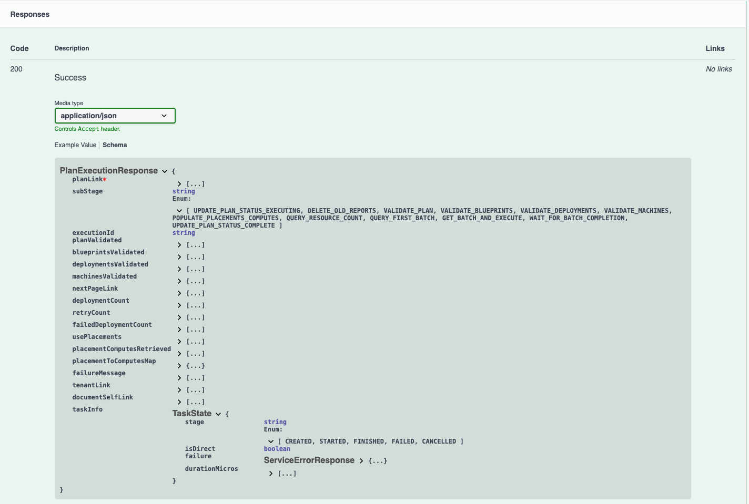Screen dimensions: 749x504
Task: Click the Success description text
Action: [70, 78]
